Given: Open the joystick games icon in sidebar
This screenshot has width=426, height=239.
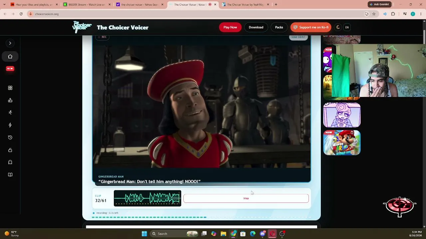Looking at the screenshot, I should click(10, 100).
